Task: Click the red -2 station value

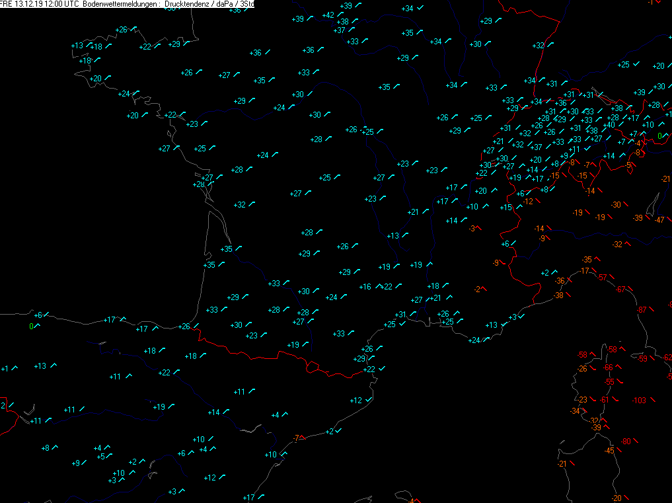Action: tap(477, 289)
